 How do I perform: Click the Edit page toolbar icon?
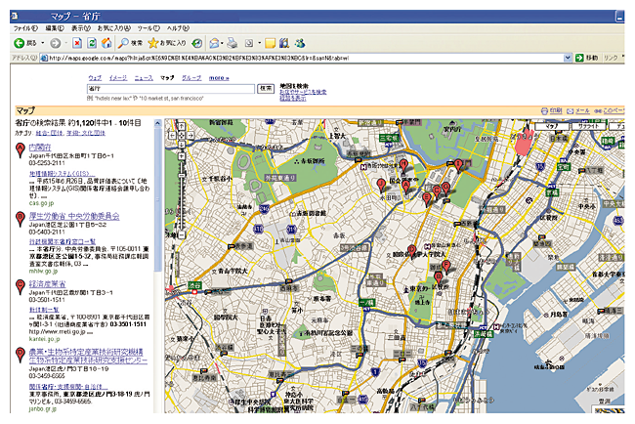pos(249,43)
